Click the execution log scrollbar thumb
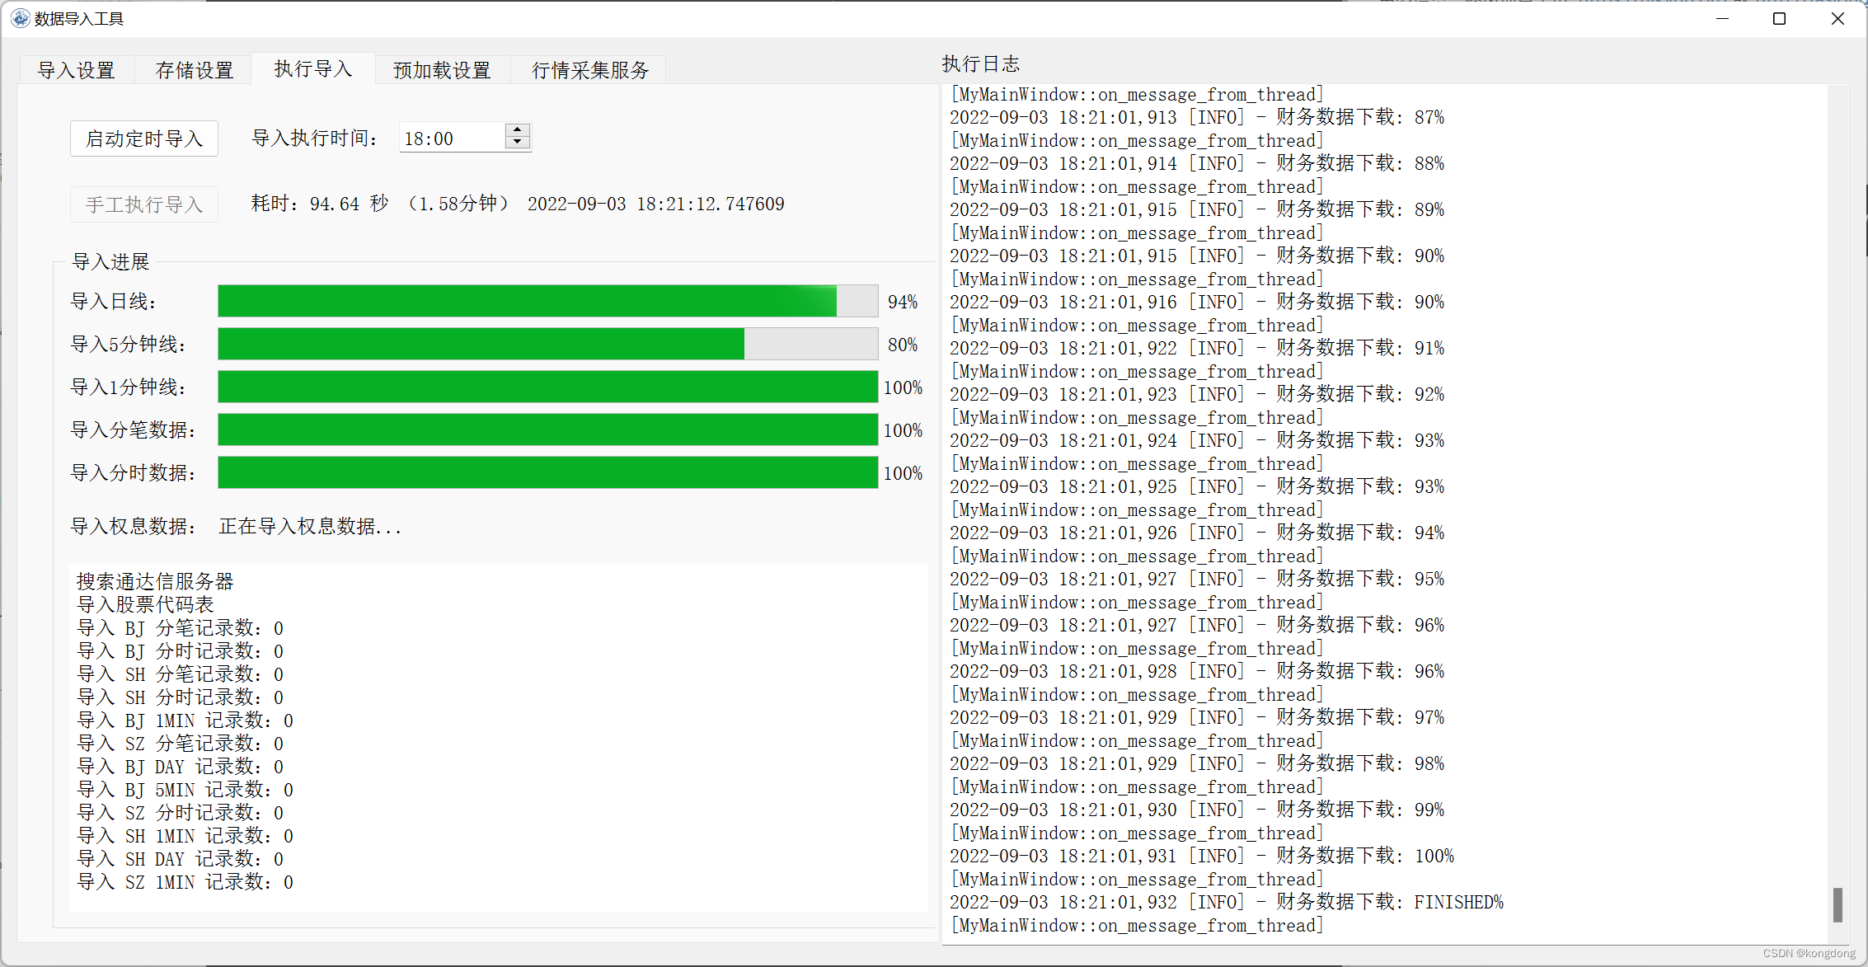This screenshot has height=967, width=1868. 1837,904
